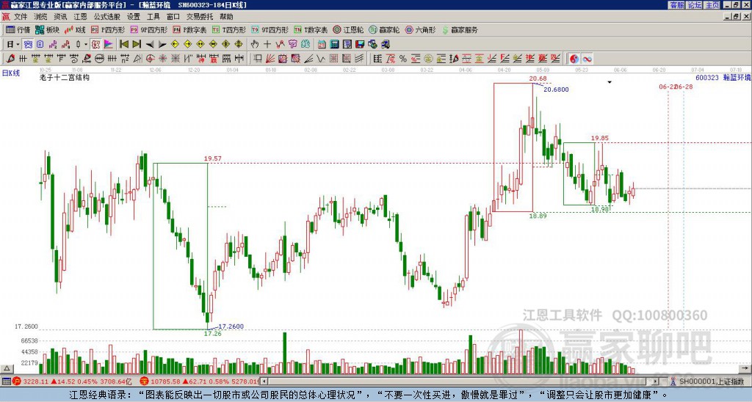Open the 9T四方形 tool
752x402 pixels.
tap(270, 29)
